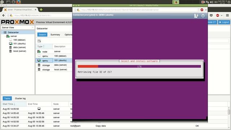The height and width of the screenshot is (130, 231).
Task: Click the Adblock icon in the console window
Action: (202, 10)
